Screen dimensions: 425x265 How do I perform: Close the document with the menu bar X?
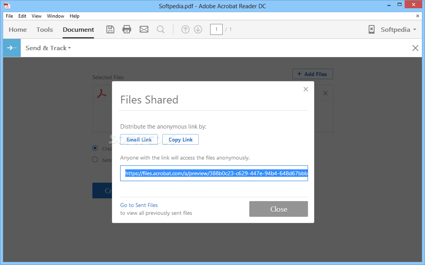tap(418, 16)
